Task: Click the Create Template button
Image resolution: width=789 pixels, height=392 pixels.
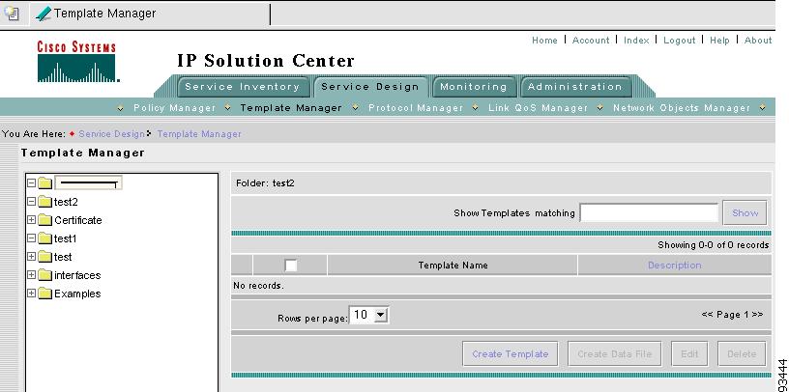Action: (511, 353)
